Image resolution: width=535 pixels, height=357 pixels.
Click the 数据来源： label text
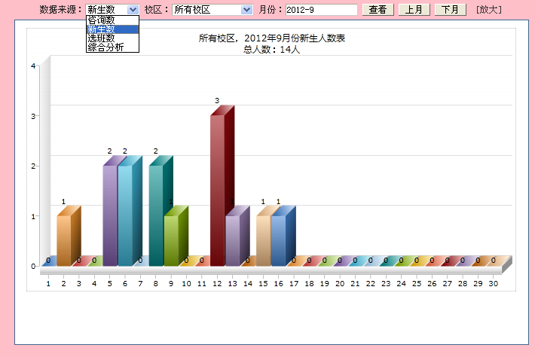[61, 10]
